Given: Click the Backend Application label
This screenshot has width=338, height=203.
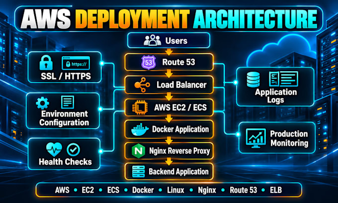Looking at the screenshot, I should pos(179,172).
